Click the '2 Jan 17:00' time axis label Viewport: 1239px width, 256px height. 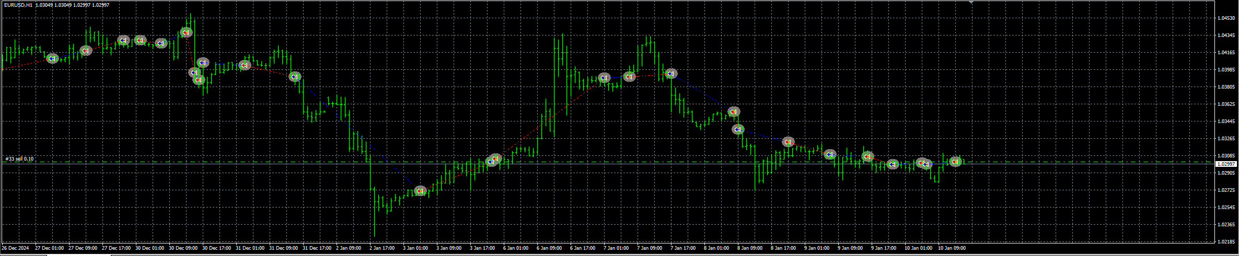382,248
